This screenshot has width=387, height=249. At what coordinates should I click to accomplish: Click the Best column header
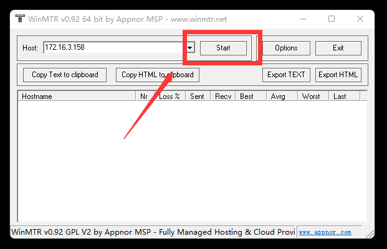pos(251,96)
